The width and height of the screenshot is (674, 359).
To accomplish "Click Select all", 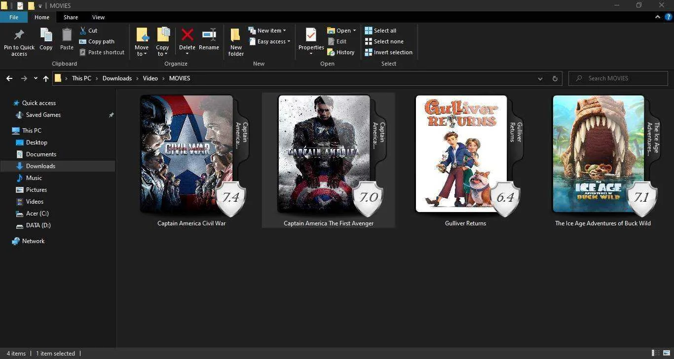I will click(x=380, y=31).
